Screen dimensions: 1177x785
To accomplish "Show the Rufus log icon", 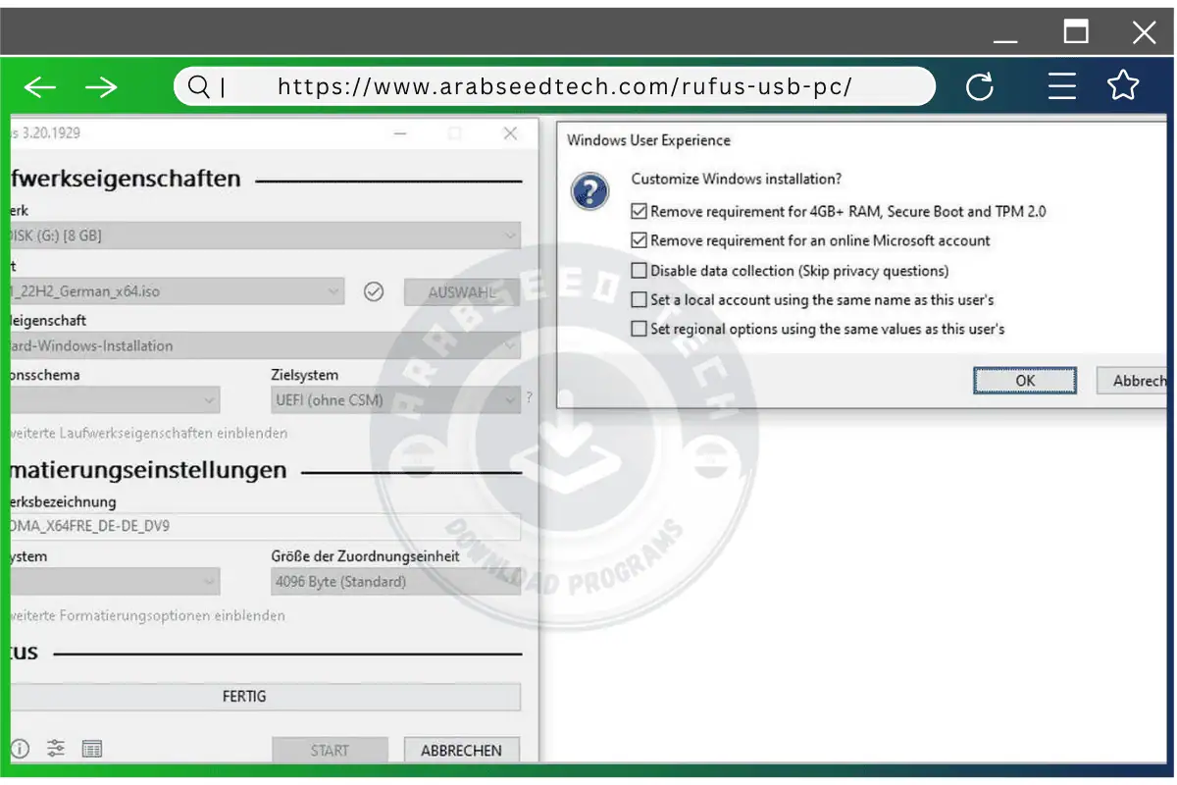I will tap(92, 750).
